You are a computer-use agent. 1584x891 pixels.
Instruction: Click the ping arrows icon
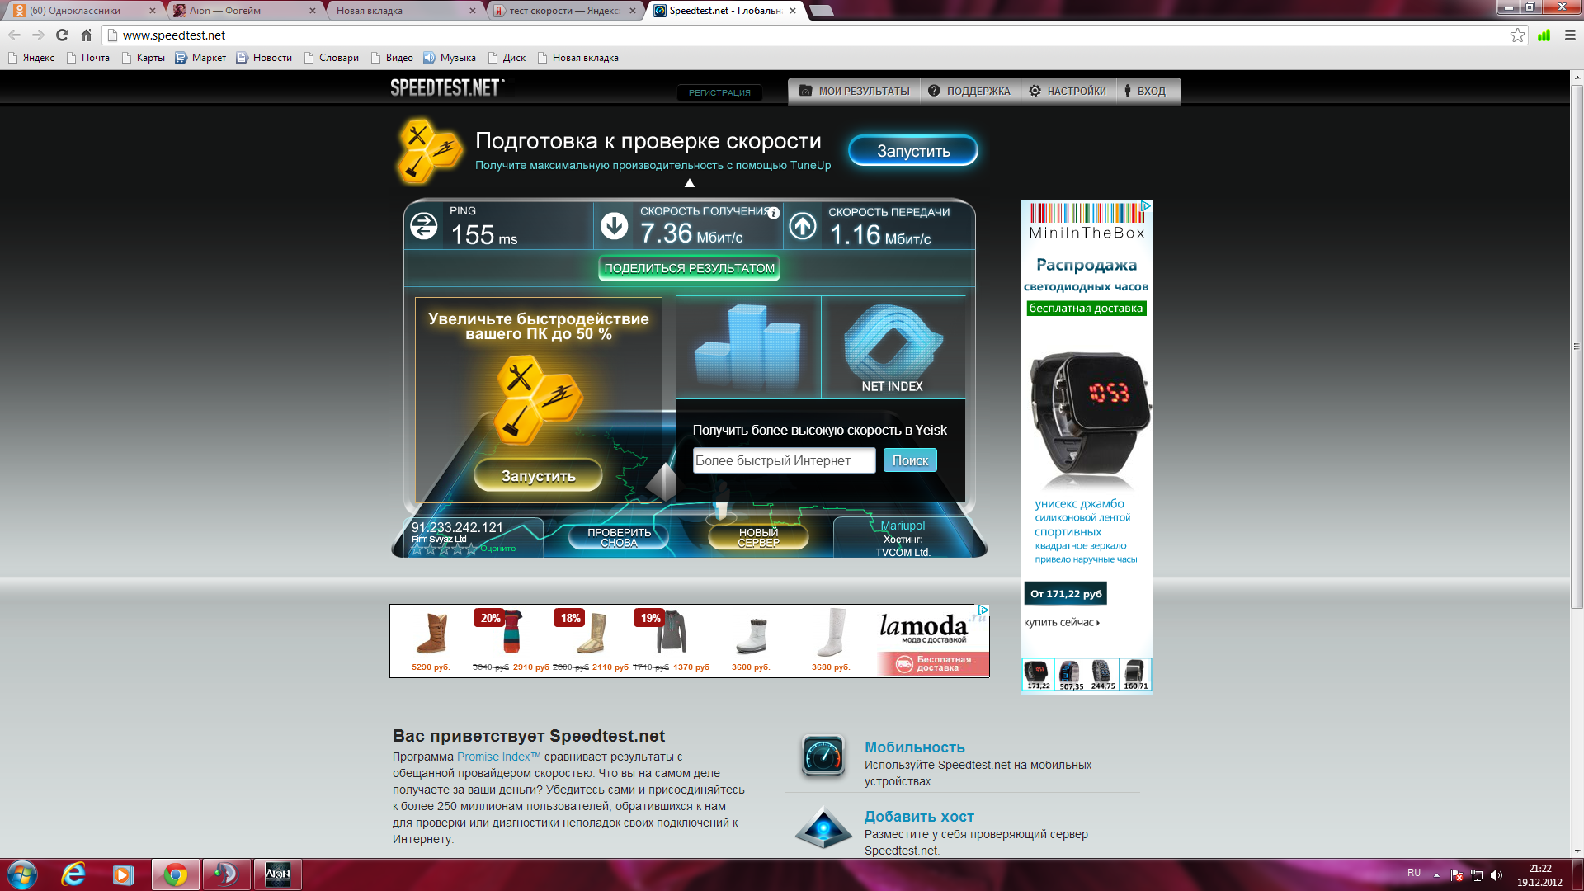pos(424,225)
